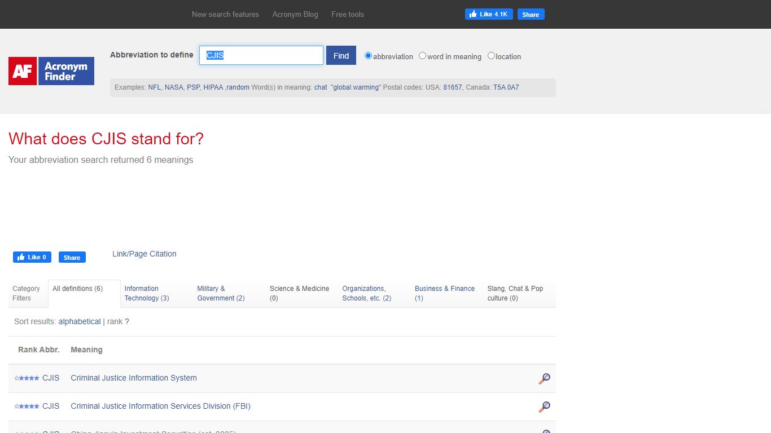Filter by Information Technology (3) category

(147, 293)
